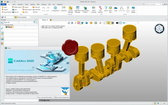Switch to the View ribbon tab
The width and height of the screenshot is (168, 105).
coord(14,4)
